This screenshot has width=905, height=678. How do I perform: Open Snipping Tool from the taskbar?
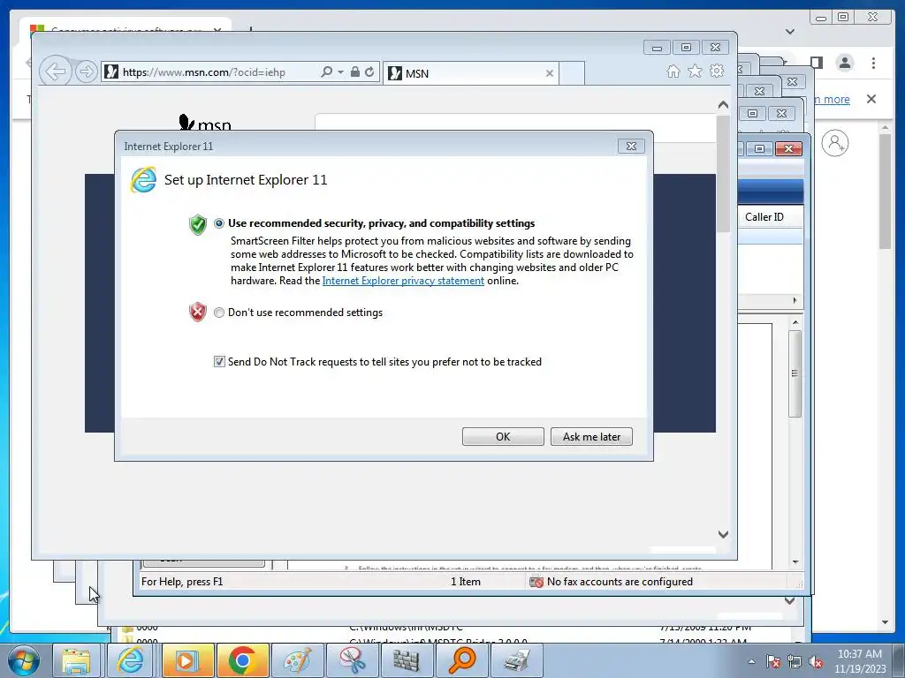coord(352,660)
